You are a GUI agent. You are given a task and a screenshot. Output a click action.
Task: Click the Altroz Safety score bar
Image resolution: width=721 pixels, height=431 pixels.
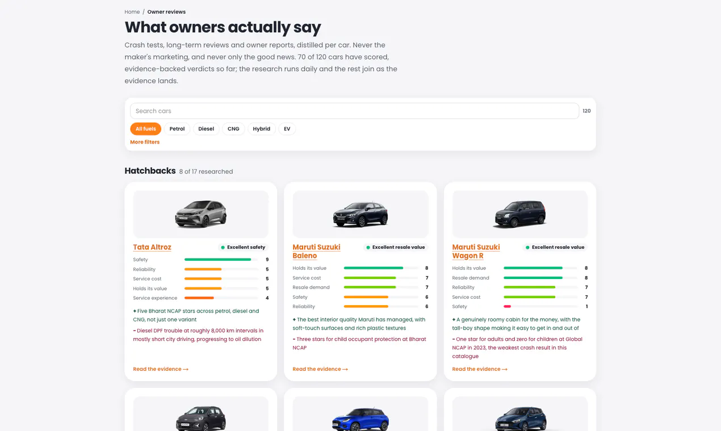coord(221,260)
